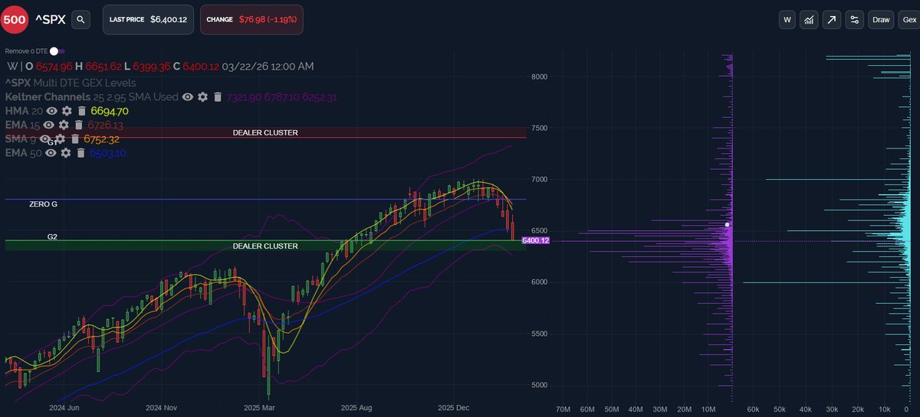Remove the EMA 15 indicator
Image resolution: width=920 pixels, height=417 pixels.
(x=79, y=125)
